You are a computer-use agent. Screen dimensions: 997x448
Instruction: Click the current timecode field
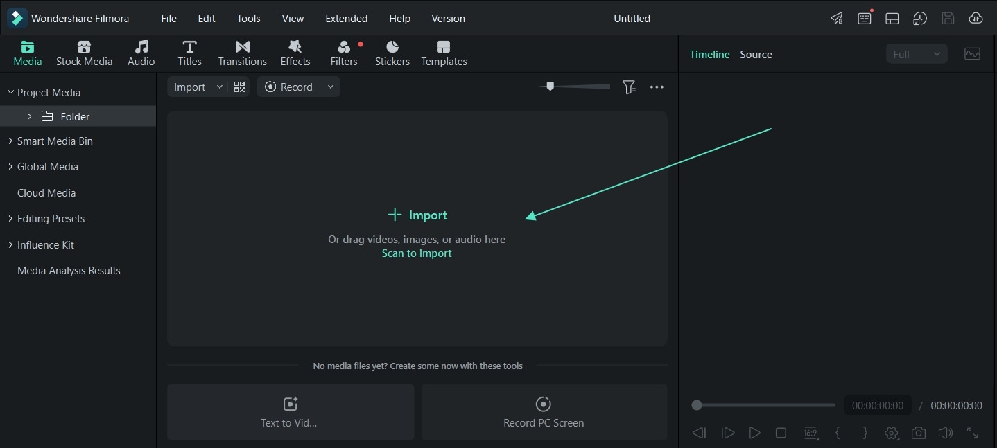click(878, 405)
